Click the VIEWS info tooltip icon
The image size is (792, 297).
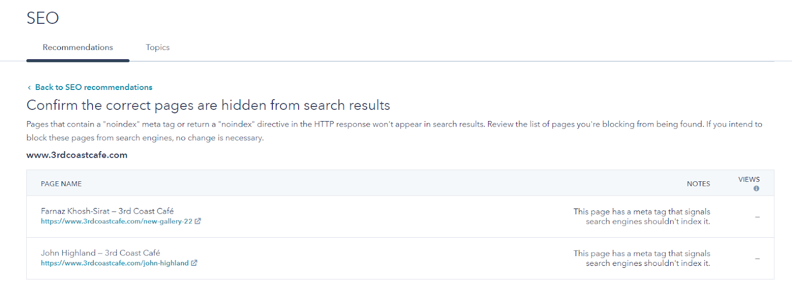(756, 188)
